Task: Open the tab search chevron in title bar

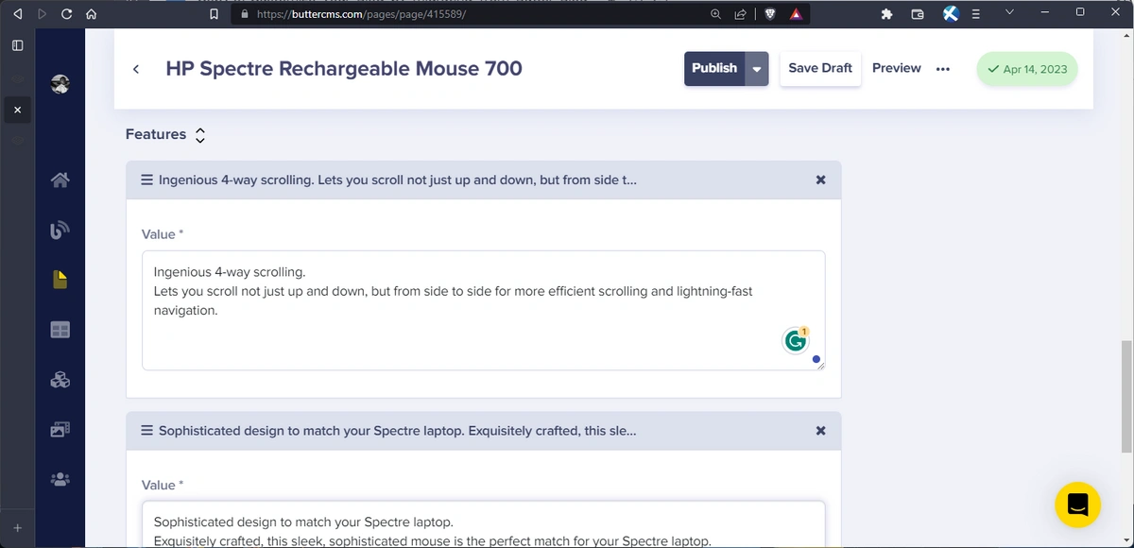Action: point(1009,12)
